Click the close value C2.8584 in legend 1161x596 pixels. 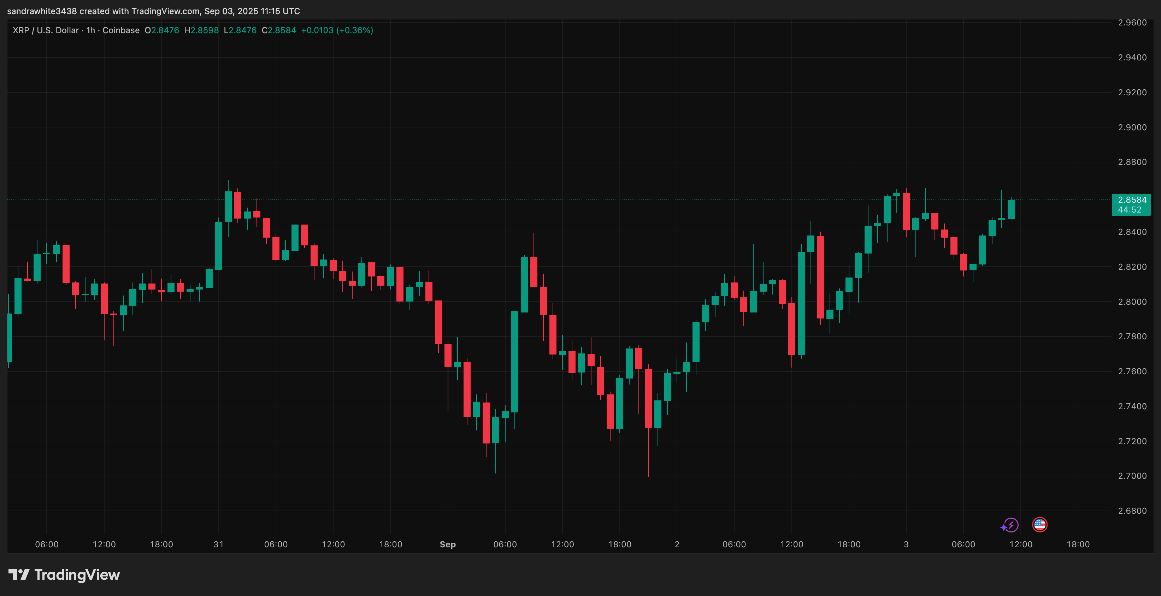(279, 30)
